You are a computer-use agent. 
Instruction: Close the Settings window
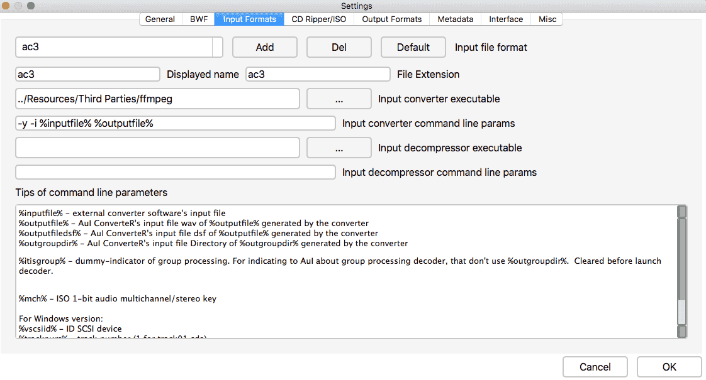[x=6, y=6]
